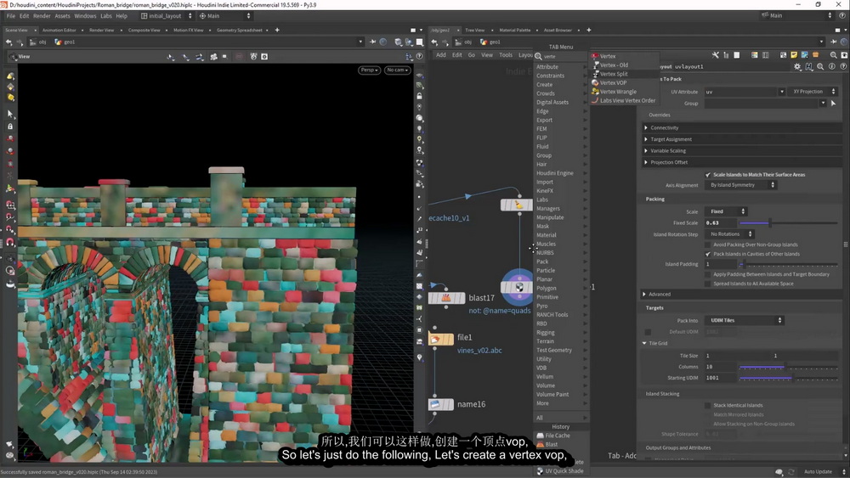Screen dimensions: 850x478
Task: Open the No cam dropdown in viewport
Action: point(397,70)
